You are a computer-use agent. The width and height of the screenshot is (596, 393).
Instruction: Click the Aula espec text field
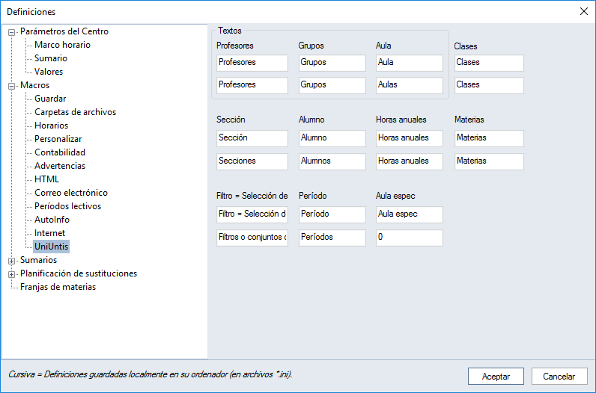[410, 214]
